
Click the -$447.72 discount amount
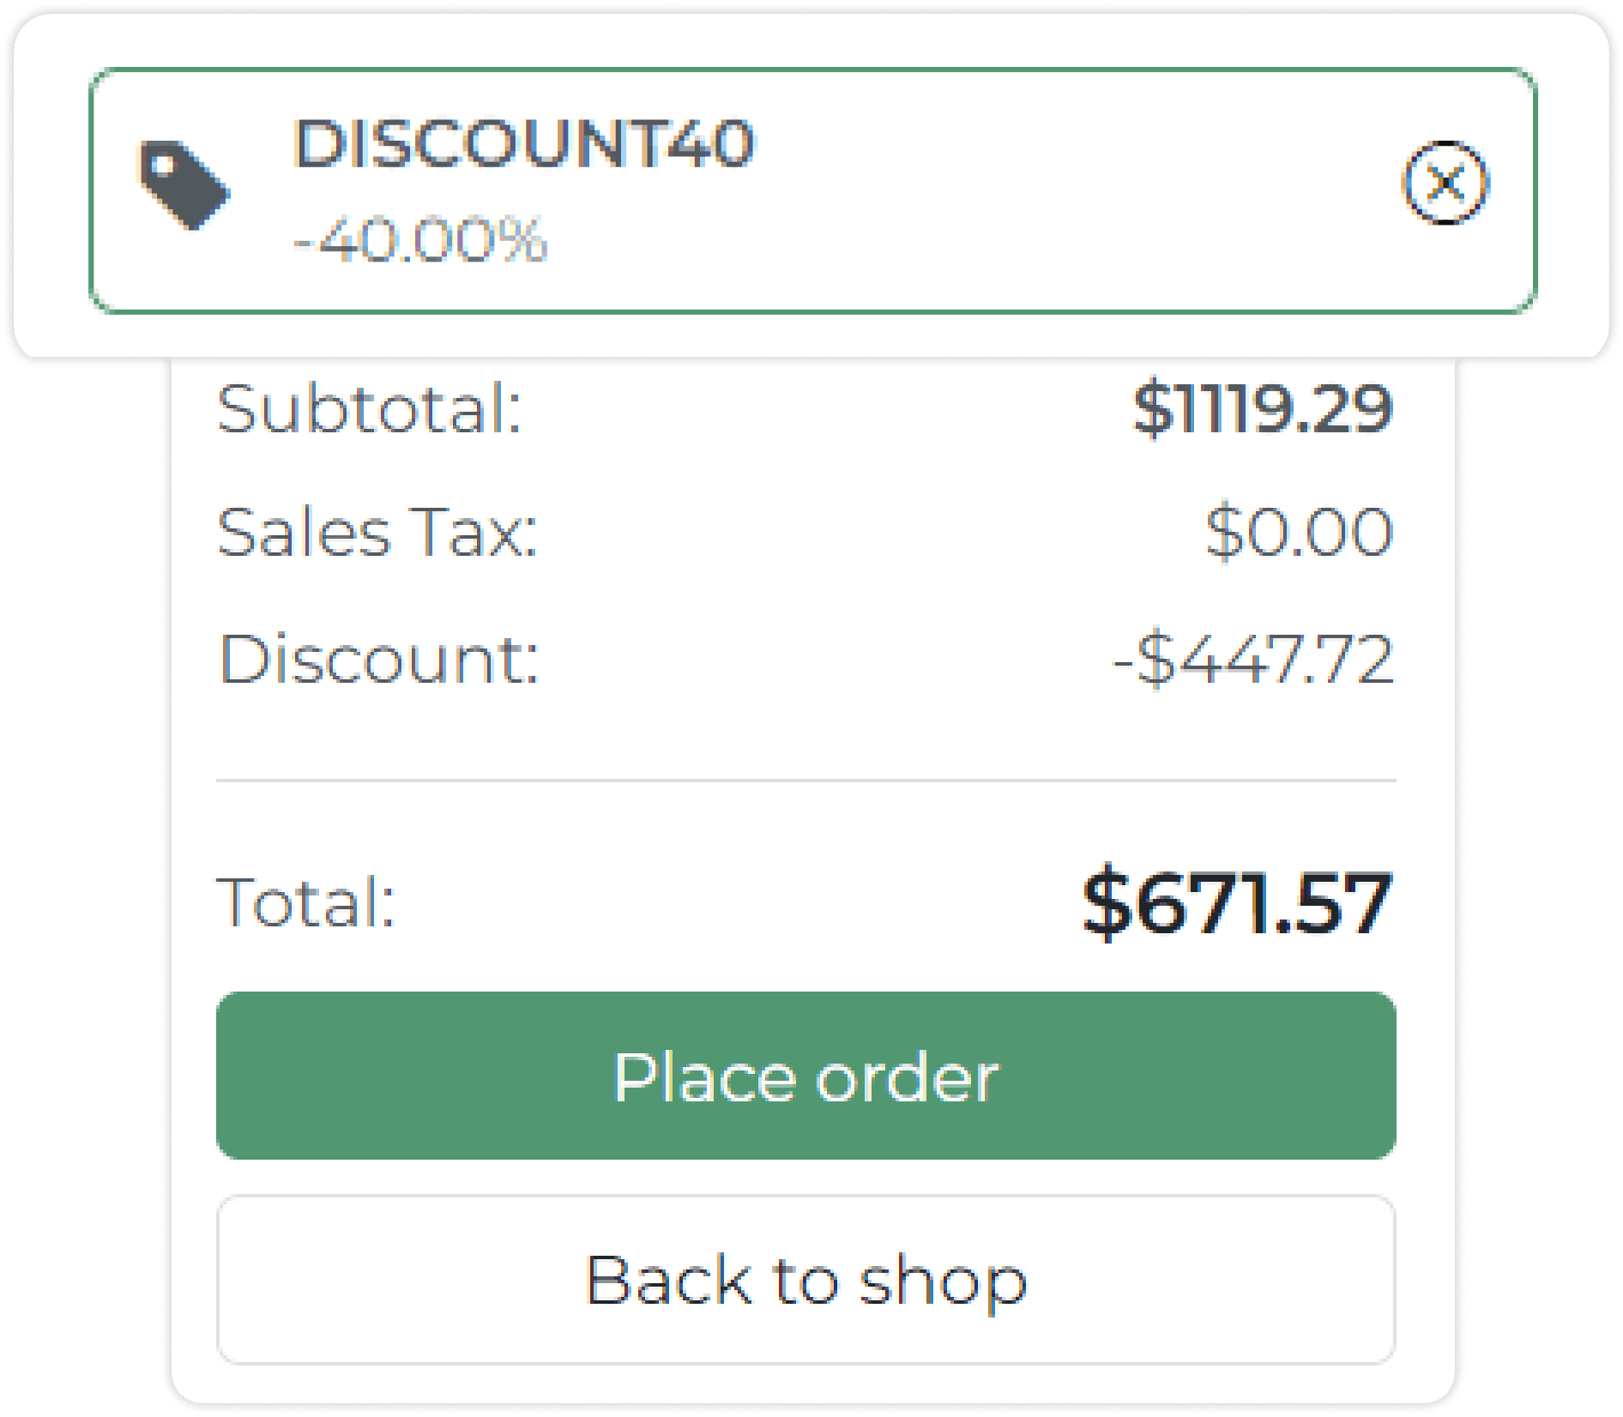tap(1252, 660)
